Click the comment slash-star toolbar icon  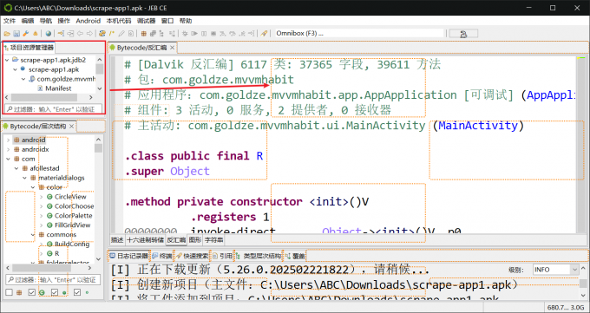point(112,34)
